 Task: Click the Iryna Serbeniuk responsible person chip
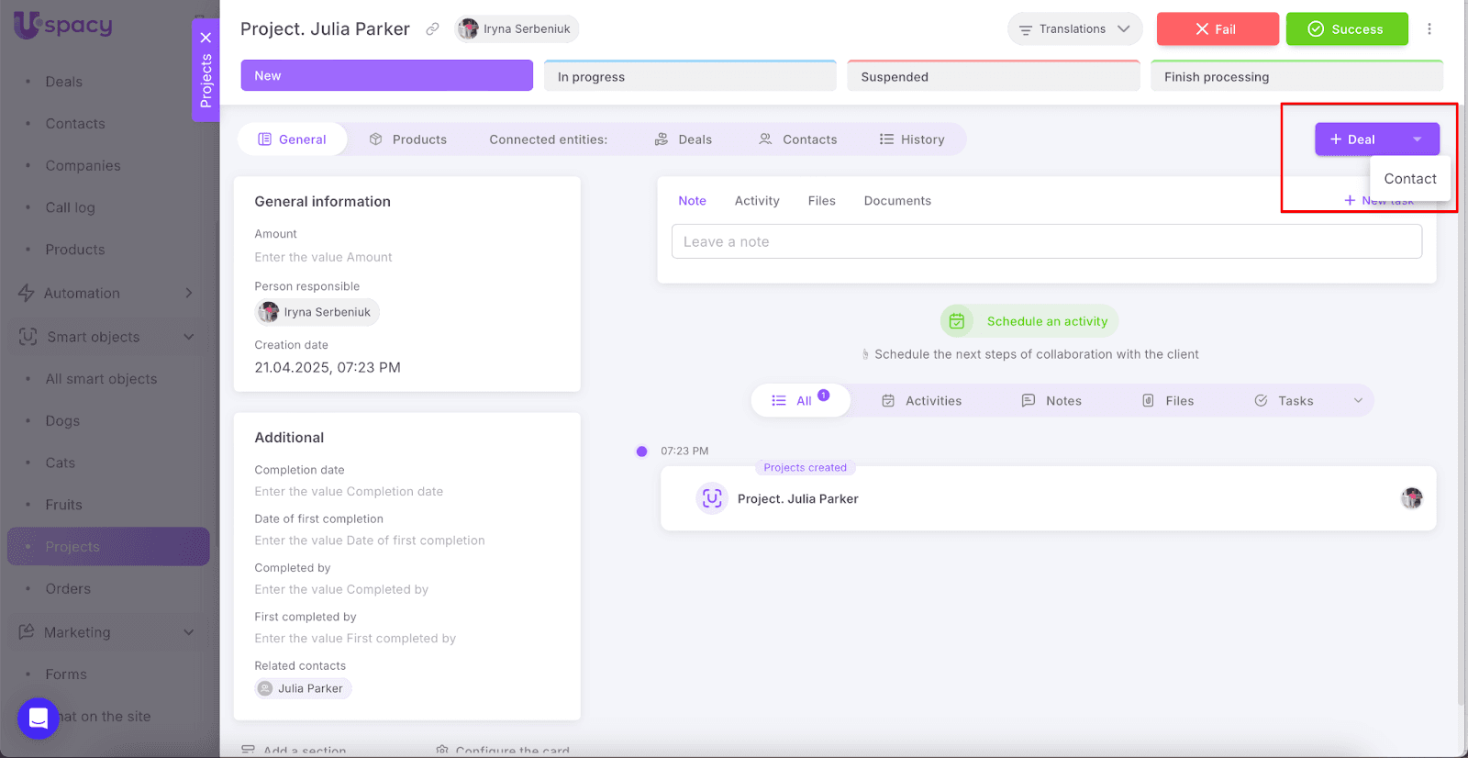[x=317, y=312]
